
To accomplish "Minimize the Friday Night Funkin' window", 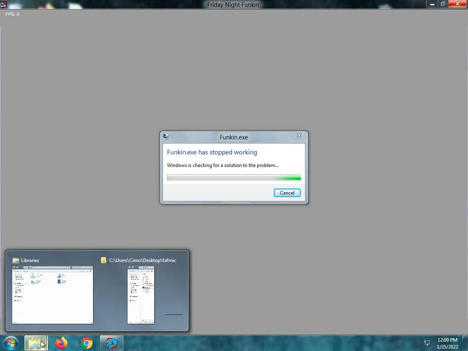I will click(x=432, y=4).
